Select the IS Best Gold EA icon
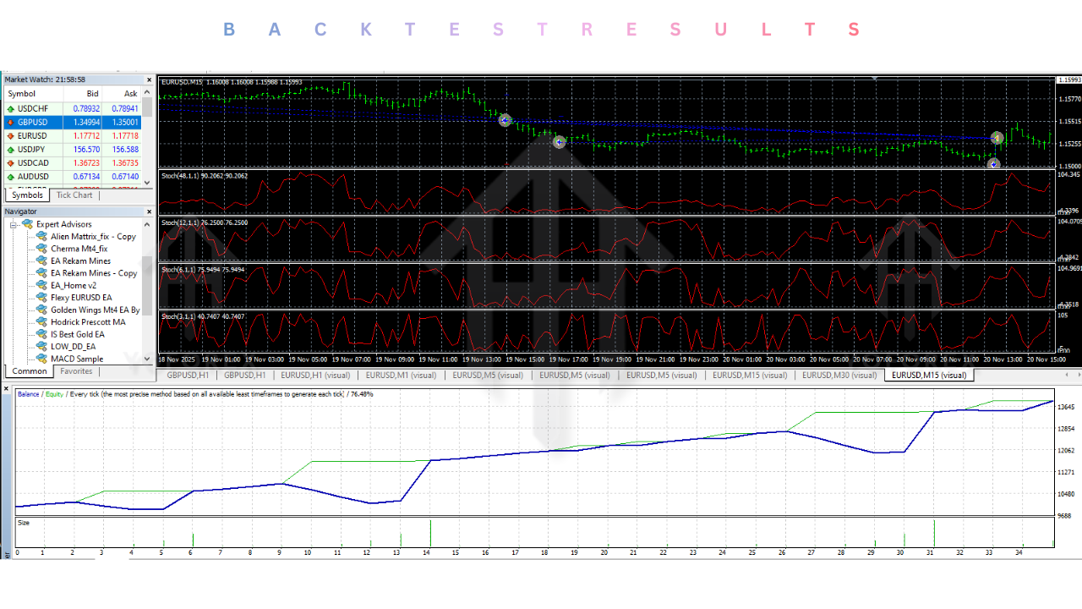 pyautogui.click(x=40, y=334)
